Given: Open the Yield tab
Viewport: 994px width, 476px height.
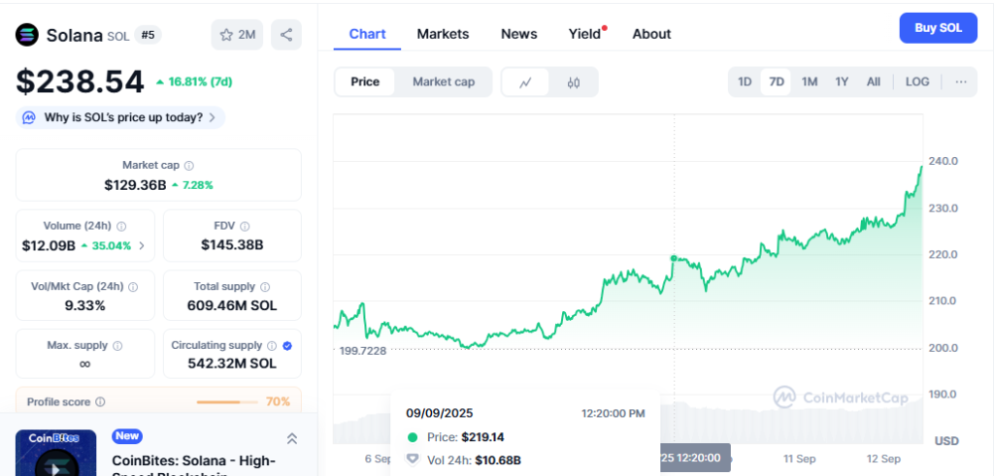Looking at the screenshot, I should pos(584,34).
